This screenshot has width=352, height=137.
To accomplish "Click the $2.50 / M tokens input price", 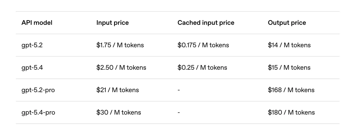I will pos(121,68).
